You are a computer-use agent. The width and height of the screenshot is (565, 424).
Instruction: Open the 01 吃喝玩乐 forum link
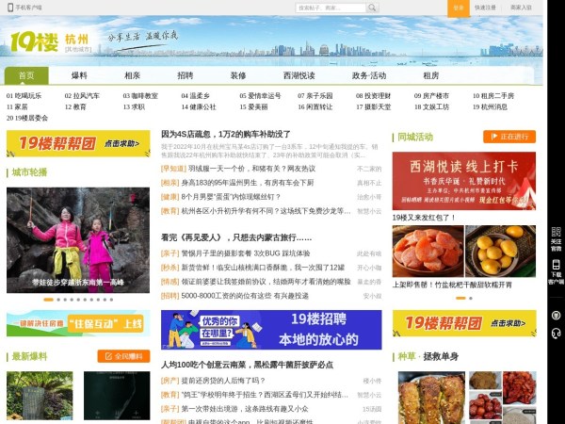pos(24,95)
